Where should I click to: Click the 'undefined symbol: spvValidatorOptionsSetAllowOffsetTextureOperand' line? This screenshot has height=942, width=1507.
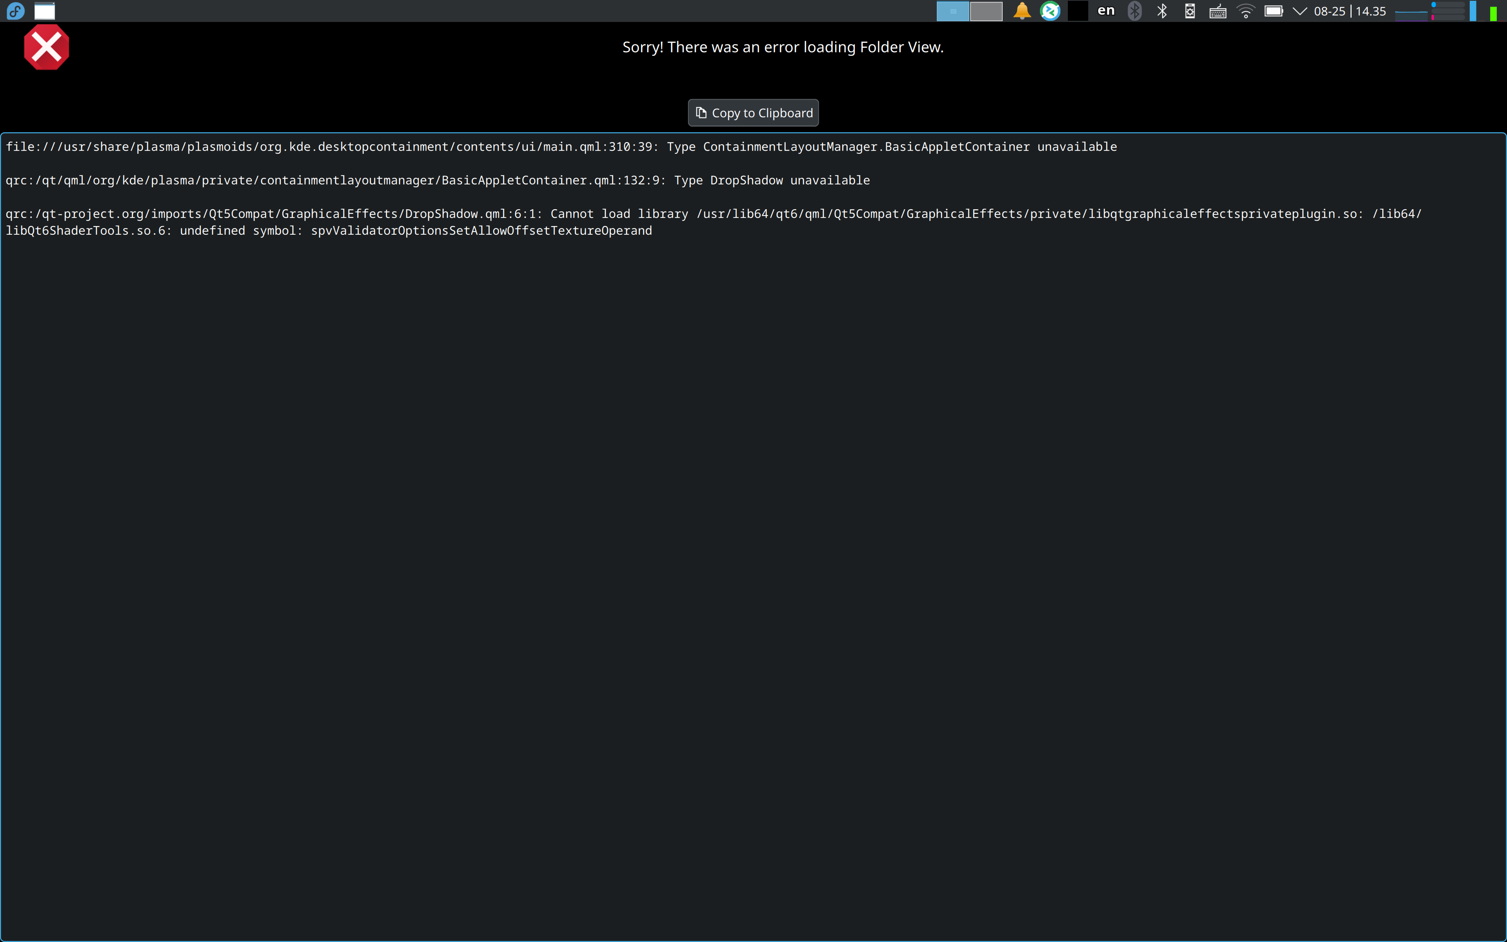click(x=329, y=230)
